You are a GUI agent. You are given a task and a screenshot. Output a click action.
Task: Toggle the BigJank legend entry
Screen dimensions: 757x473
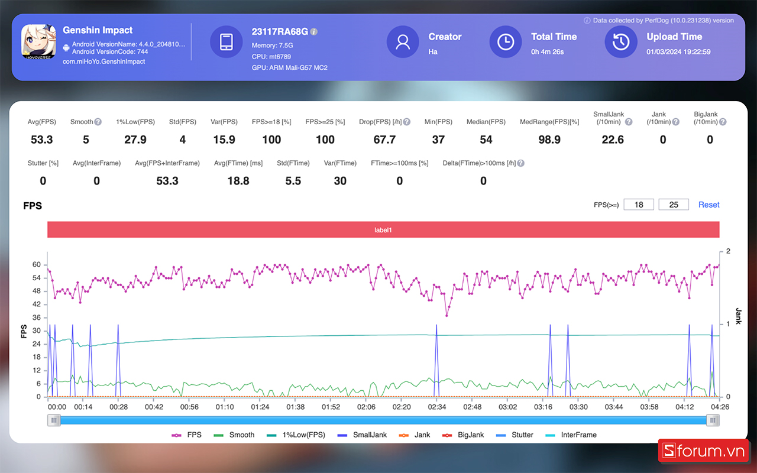coord(463,435)
